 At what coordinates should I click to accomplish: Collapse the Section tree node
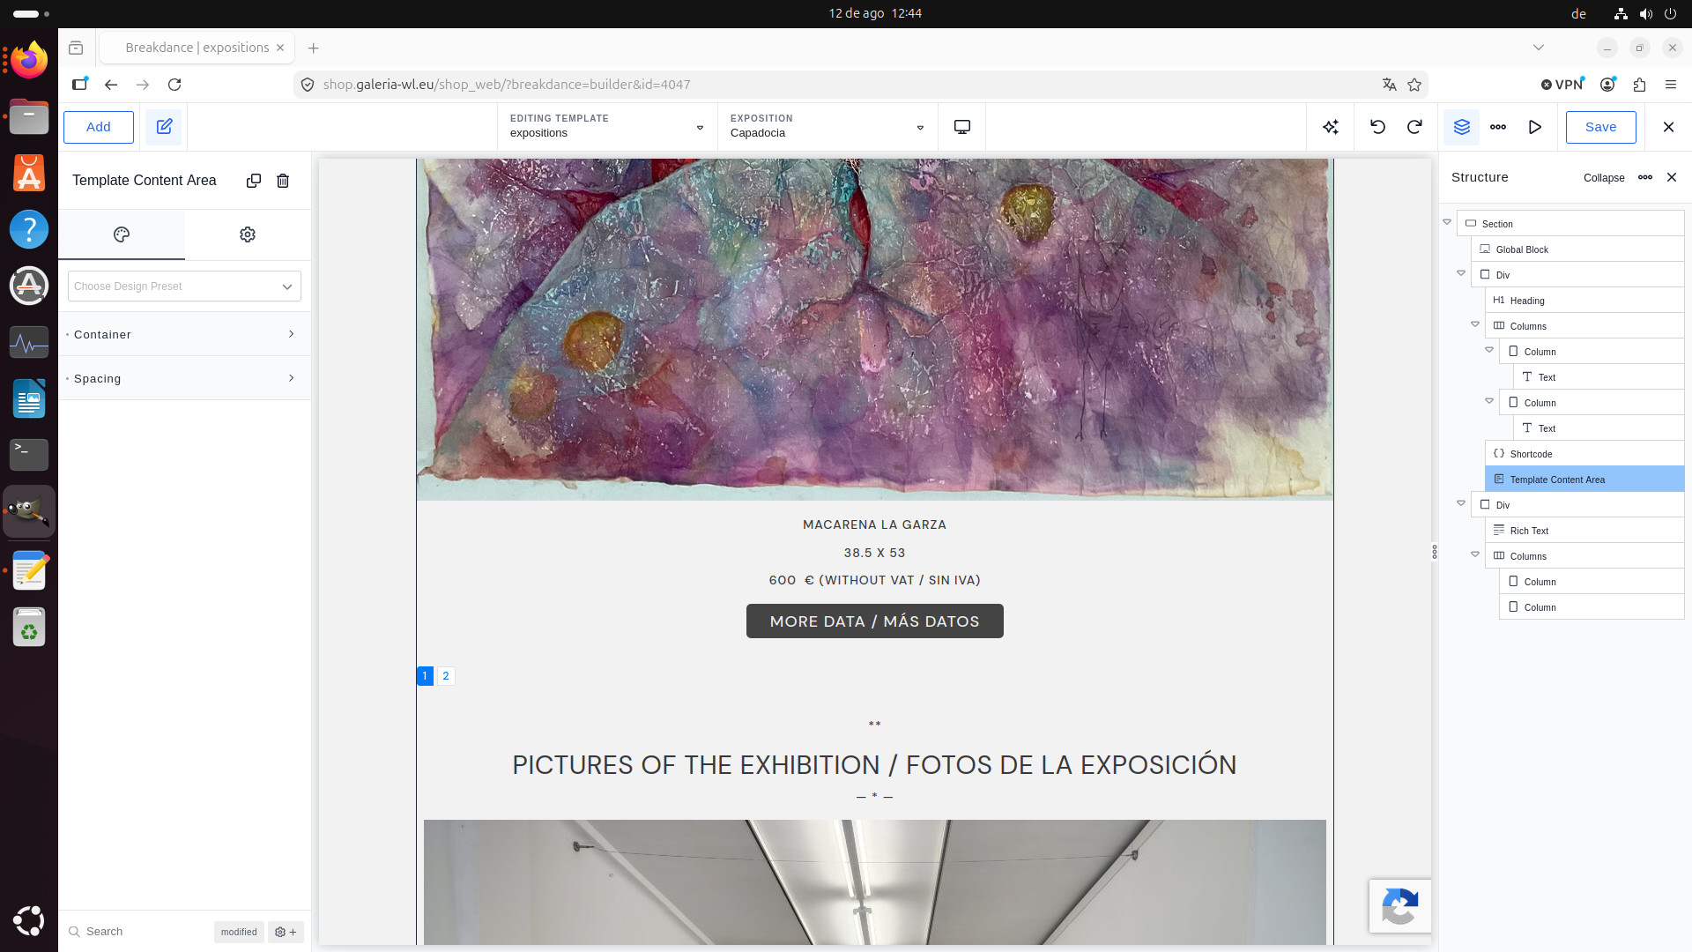[x=1447, y=222]
